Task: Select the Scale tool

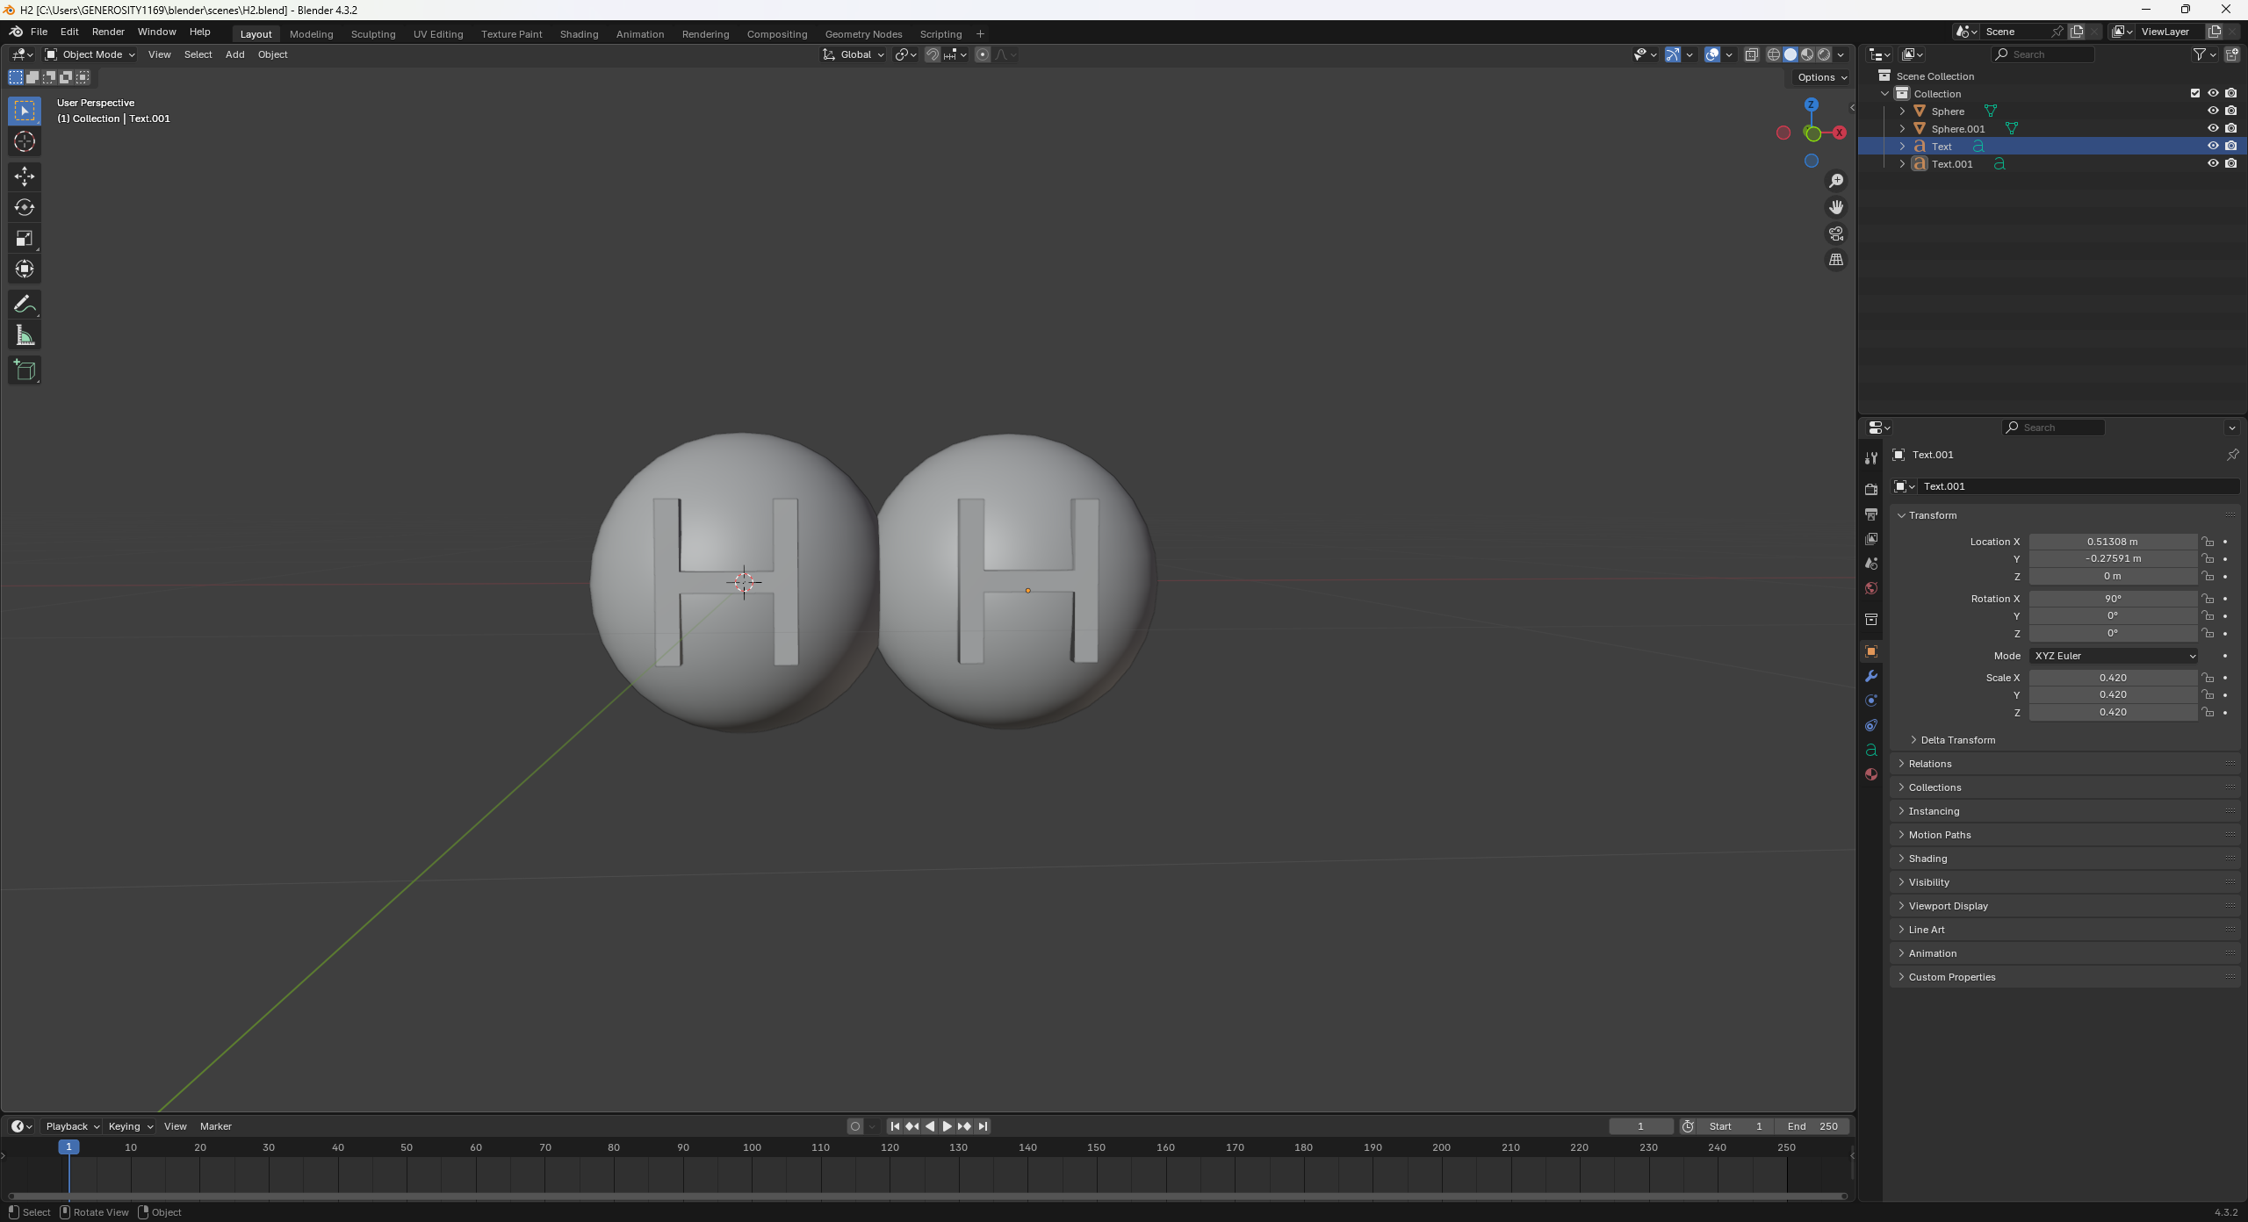Action: click(25, 238)
